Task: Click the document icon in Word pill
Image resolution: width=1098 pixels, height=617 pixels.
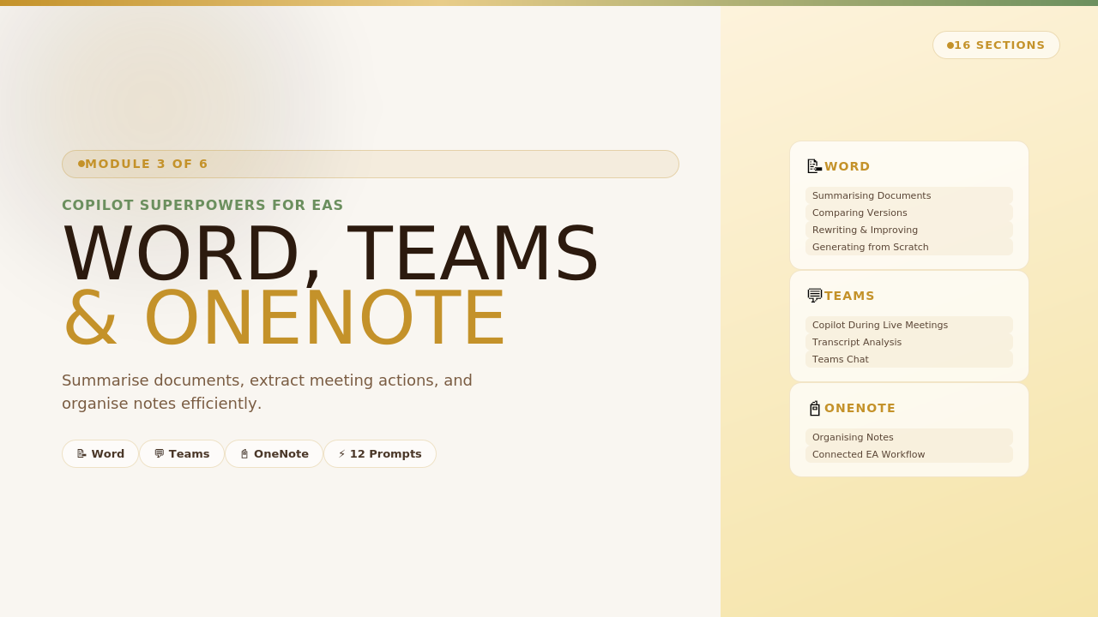Action: click(x=81, y=454)
